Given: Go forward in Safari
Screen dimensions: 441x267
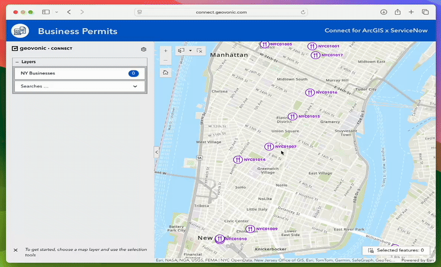Looking at the screenshot, I should tap(82, 12).
